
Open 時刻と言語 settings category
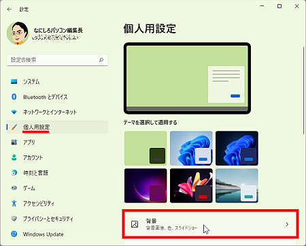pos(57,172)
